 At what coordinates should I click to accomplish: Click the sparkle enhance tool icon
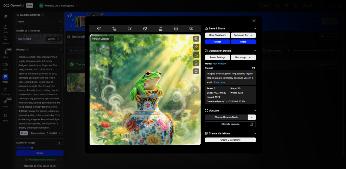point(130,29)
